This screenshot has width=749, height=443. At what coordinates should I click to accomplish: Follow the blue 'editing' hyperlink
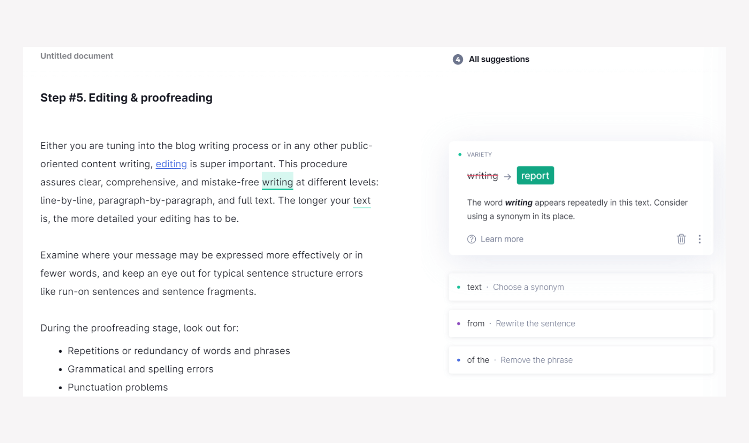point(171,164)
